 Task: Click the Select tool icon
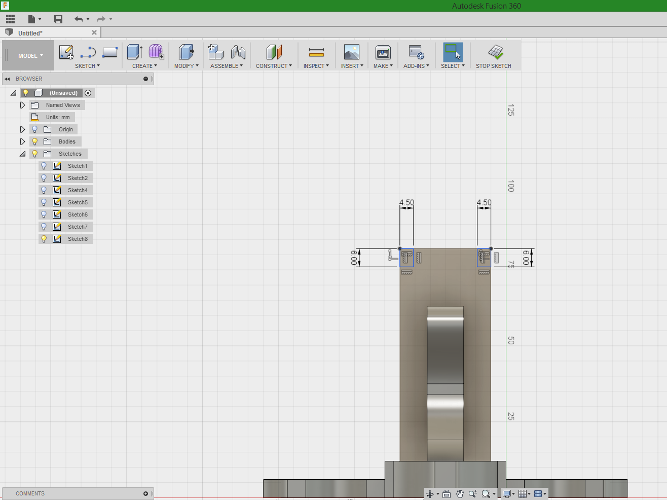click(x=453, y=52)
